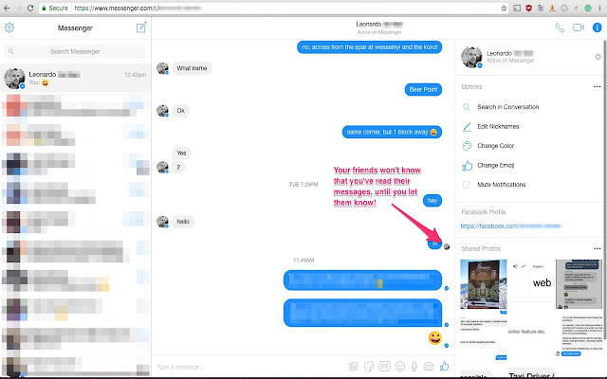Open Leonardo conversation in chat list
Image resolution: width=607 pixels, height=379 pixels.
pos(76,78)
